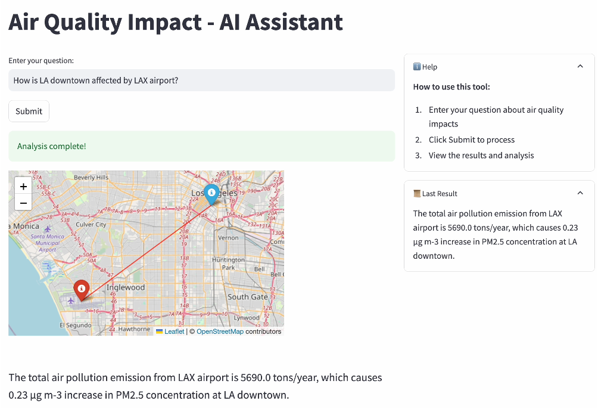Click the Last Result panel scroll icon
Image resolution: width=598 pixels, height=409 pixels.
pos(417,194)
